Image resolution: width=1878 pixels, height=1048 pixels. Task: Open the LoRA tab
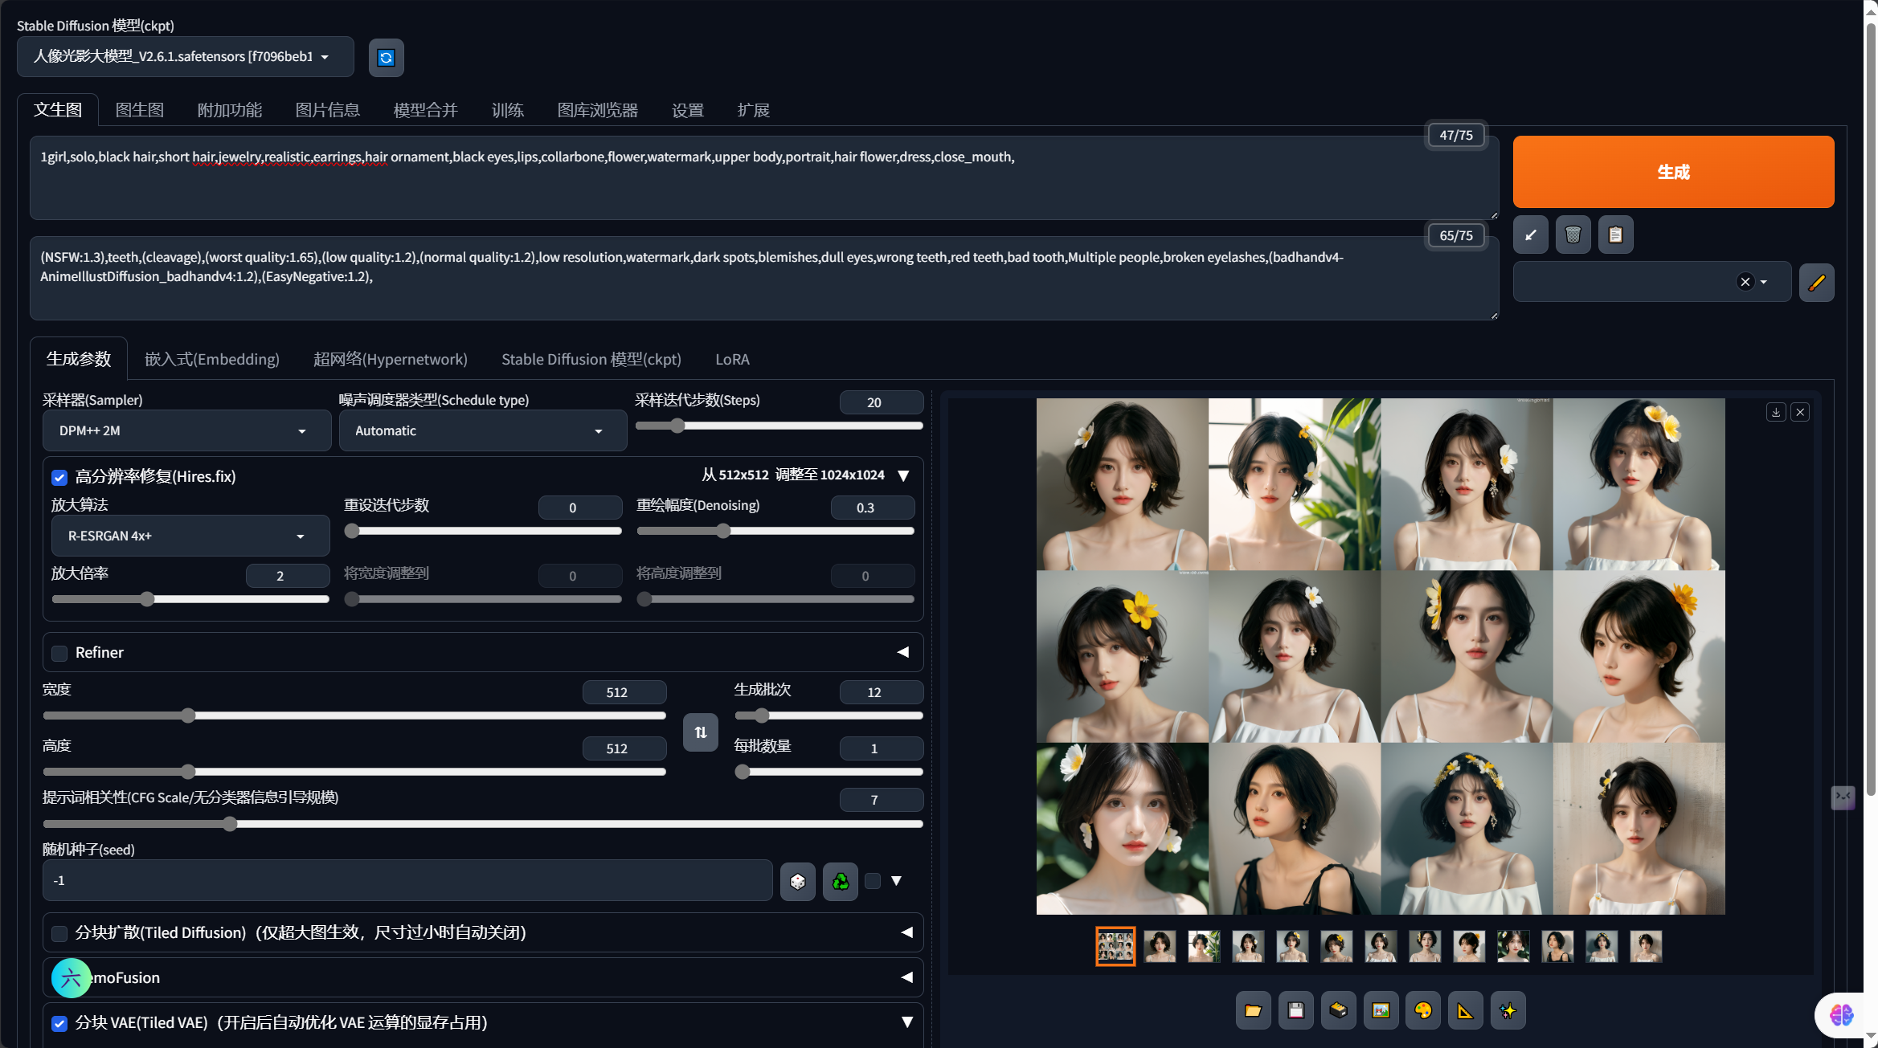pos(732,359)
